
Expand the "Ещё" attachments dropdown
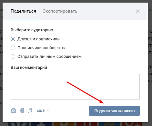coord(43,110)
